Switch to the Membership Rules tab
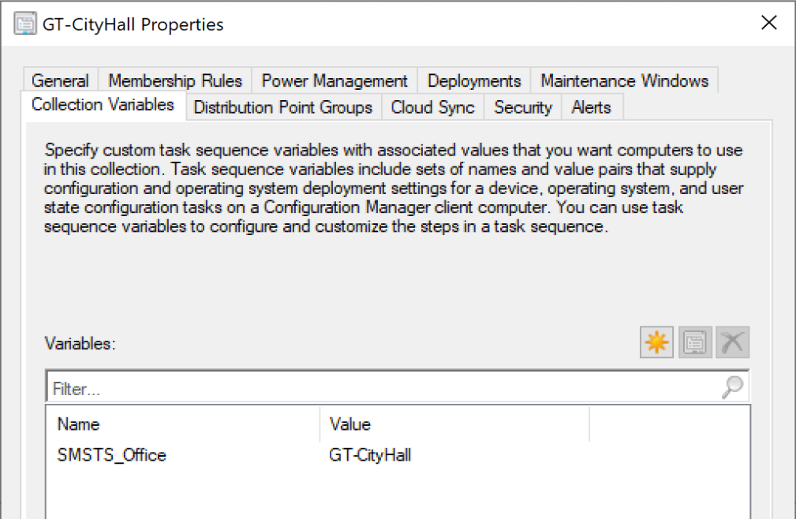 point(175,81)
